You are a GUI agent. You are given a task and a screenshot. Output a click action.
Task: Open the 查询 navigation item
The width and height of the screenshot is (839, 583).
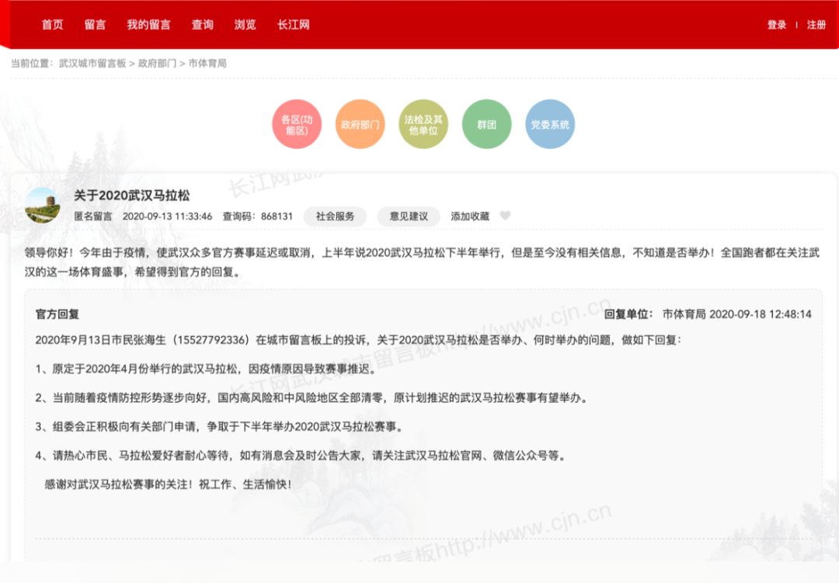[x=202, y=24]
